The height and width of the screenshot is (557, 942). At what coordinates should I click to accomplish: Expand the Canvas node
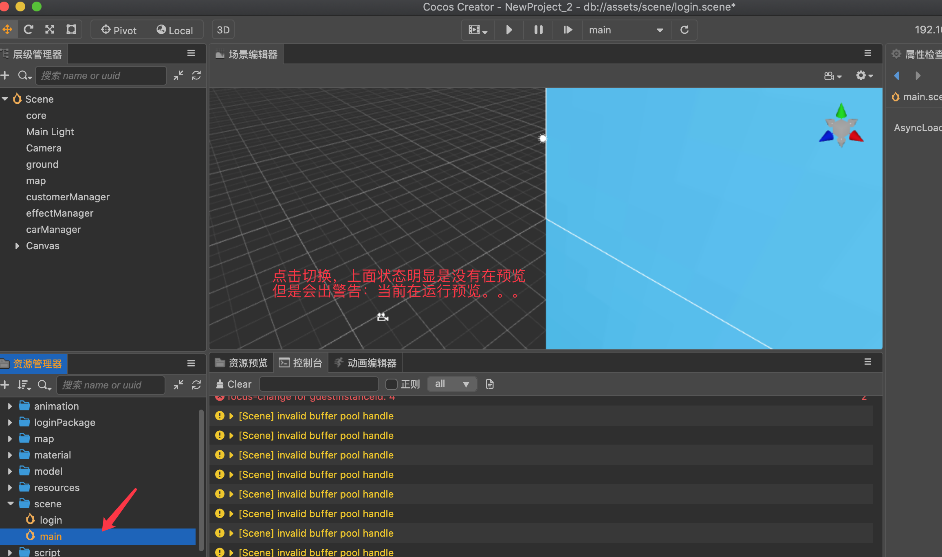17,246
